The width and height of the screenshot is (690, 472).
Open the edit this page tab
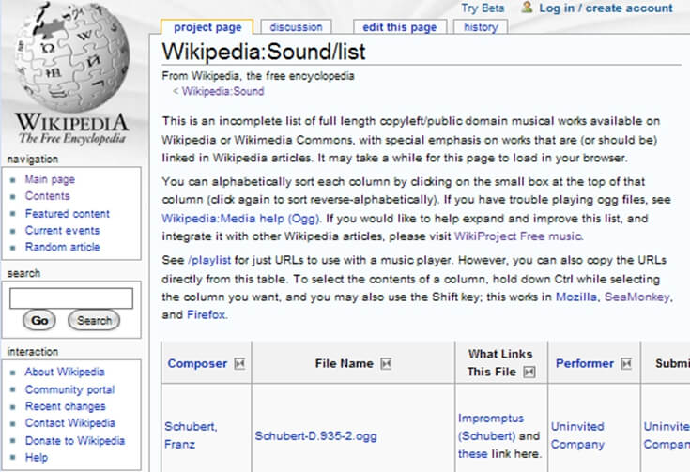400,27
